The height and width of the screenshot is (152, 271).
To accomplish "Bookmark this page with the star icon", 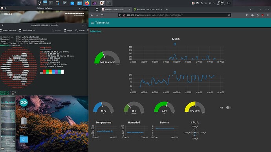I will [229, 15].
